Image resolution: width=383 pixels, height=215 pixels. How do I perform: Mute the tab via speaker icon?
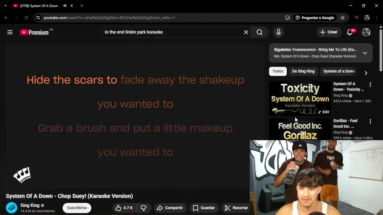coord(65,6)
